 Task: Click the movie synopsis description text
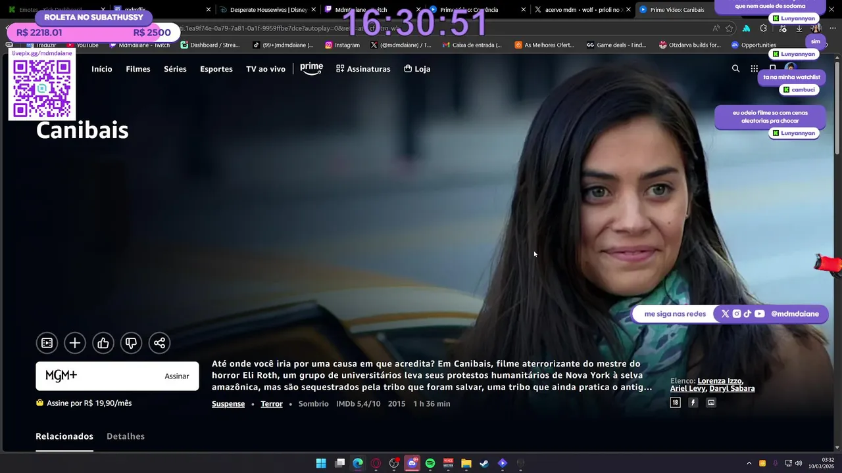tap(432, 375)
